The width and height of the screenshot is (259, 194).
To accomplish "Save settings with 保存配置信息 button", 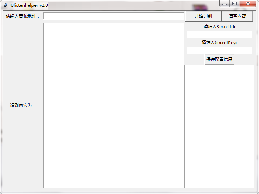I will 219,59.
